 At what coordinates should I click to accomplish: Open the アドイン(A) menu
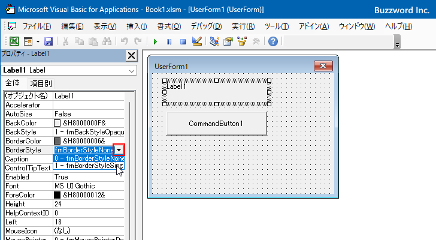[314, 26]
